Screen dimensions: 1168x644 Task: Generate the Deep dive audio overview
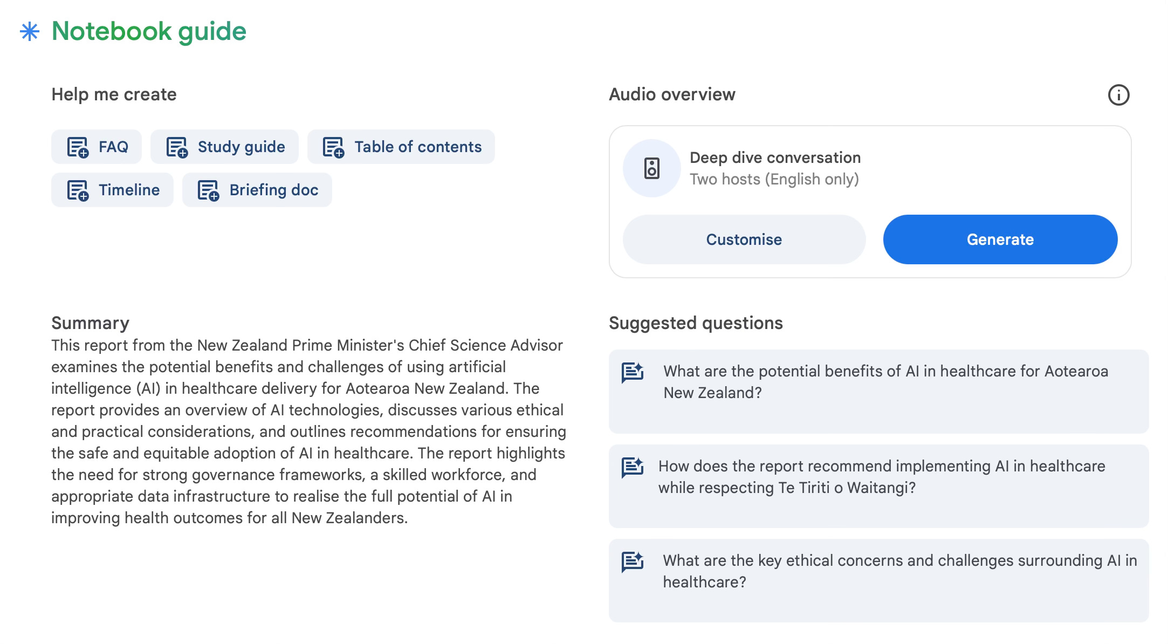(1000, 239)
